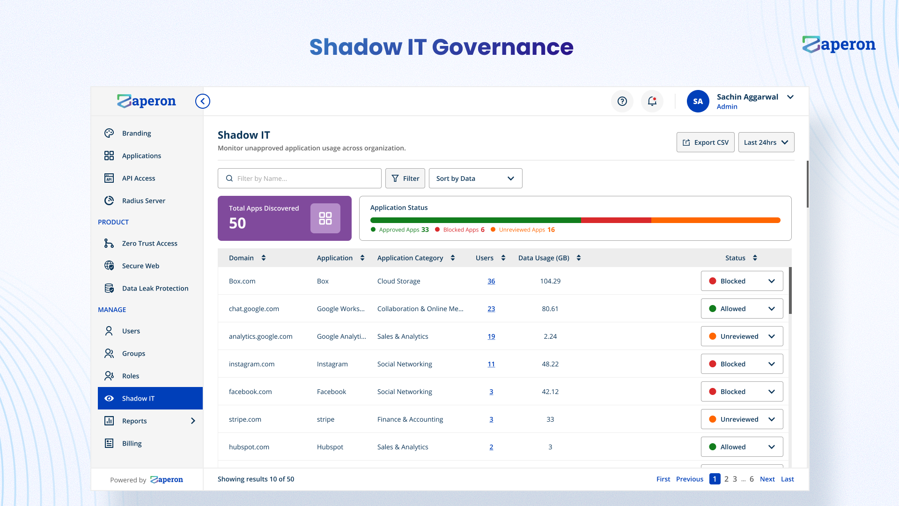This screenshot has height=506, width=899.
Task: Click the Filter by Name search field
Action: pyautogui.click(x=300, y=179)
